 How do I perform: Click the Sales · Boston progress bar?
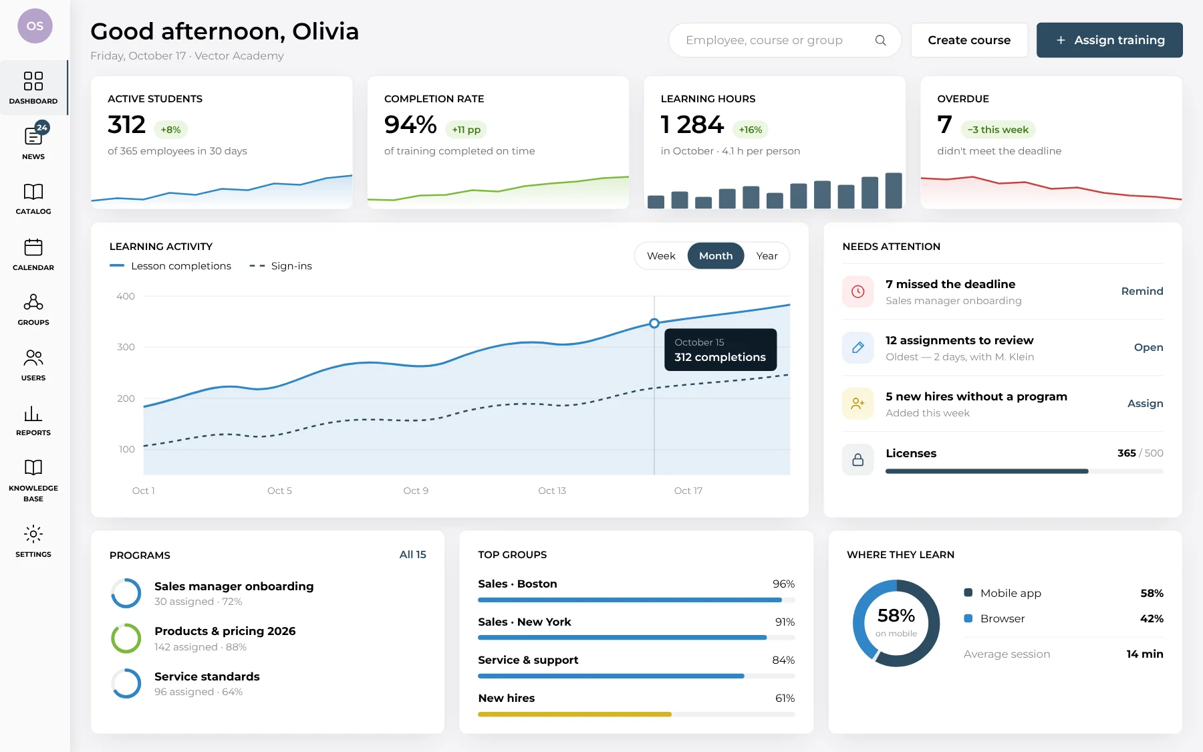pyautogui.click(x=636, y=600)
